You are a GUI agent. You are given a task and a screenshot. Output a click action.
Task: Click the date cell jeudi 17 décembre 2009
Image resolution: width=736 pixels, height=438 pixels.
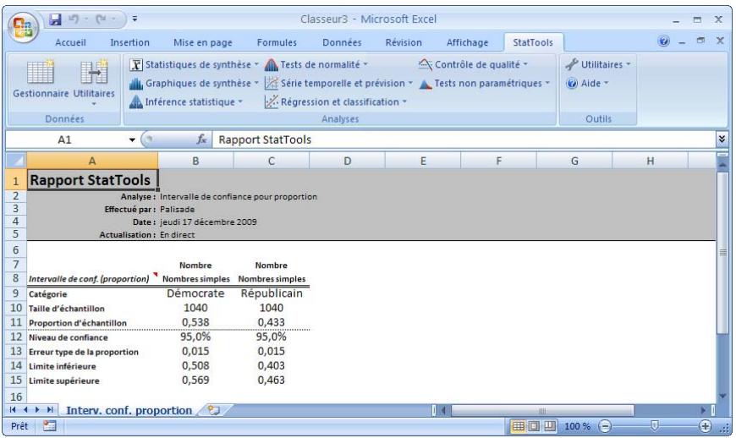[x=208, y=222]
